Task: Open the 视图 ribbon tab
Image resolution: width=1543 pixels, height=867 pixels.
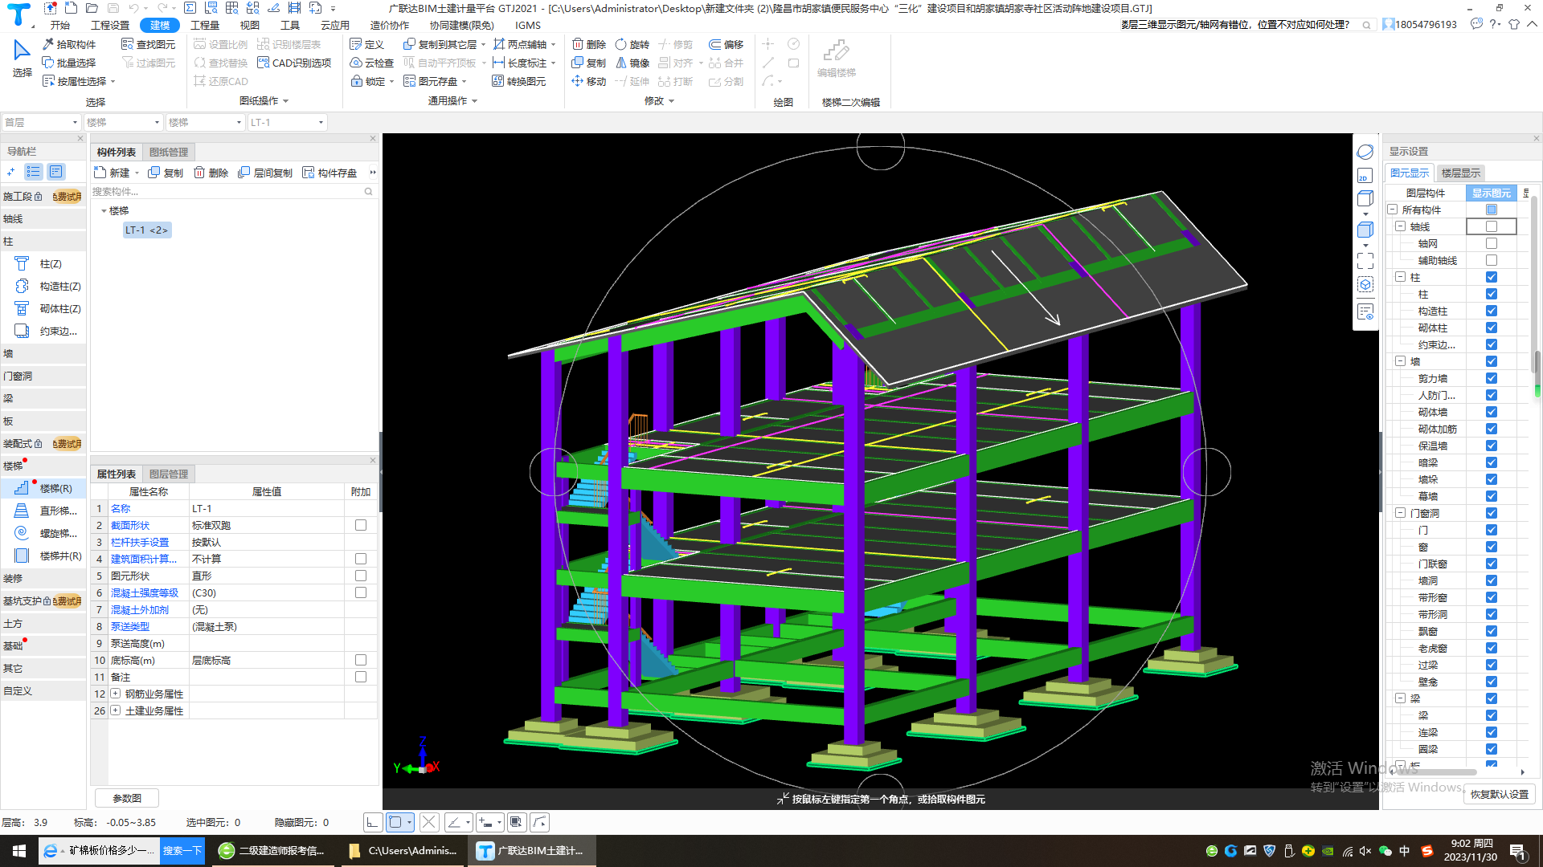Action: [x=249, y=25]
